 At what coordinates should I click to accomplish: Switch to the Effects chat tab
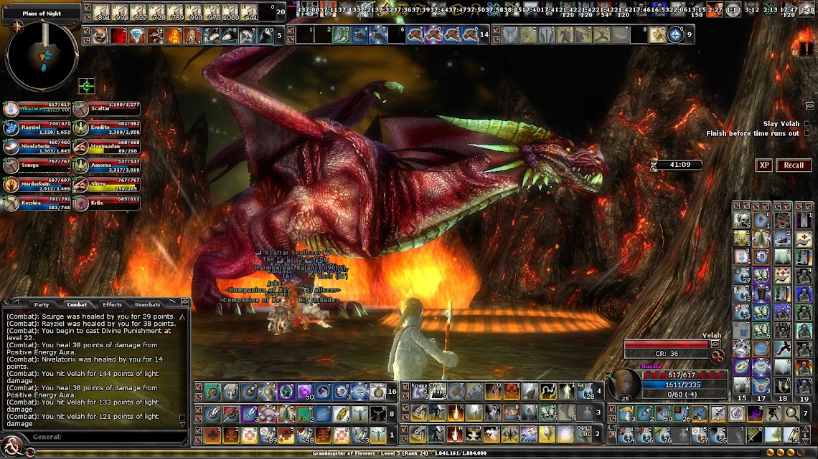coord(112,304)
